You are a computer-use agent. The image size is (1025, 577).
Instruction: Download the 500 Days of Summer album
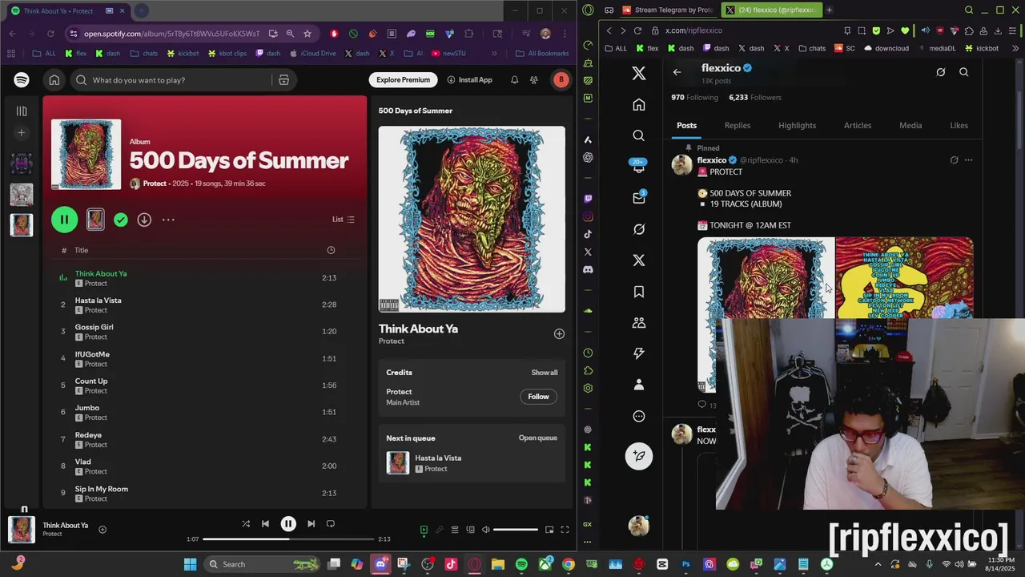pyautogui.click(x=144, y=220)
